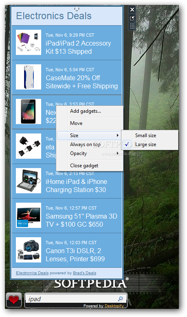Click the Electronics Deals header title
Screen dimensions: 187x317
click(54, 16)
